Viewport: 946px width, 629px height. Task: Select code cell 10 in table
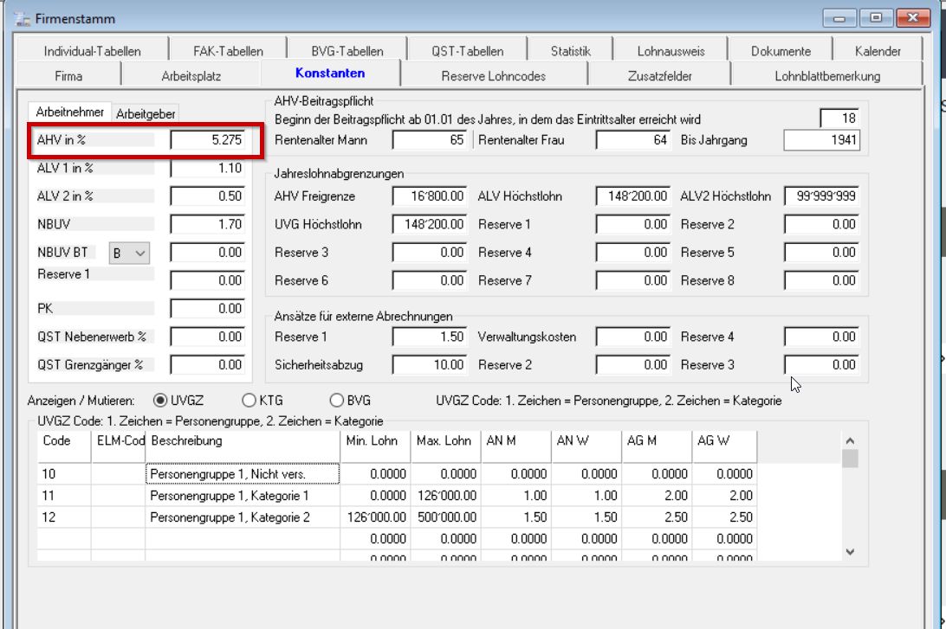pyautogui.click(x=64, y=474)
